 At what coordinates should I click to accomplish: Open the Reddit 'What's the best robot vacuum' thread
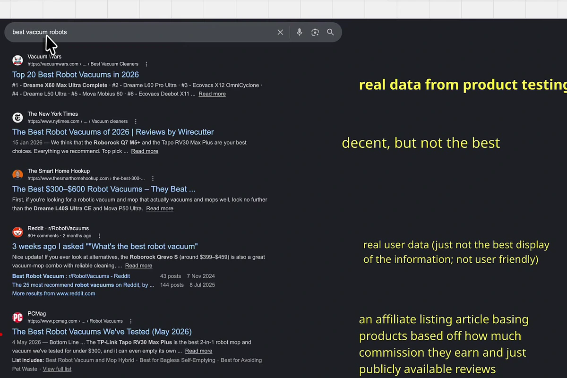[105, 246]
